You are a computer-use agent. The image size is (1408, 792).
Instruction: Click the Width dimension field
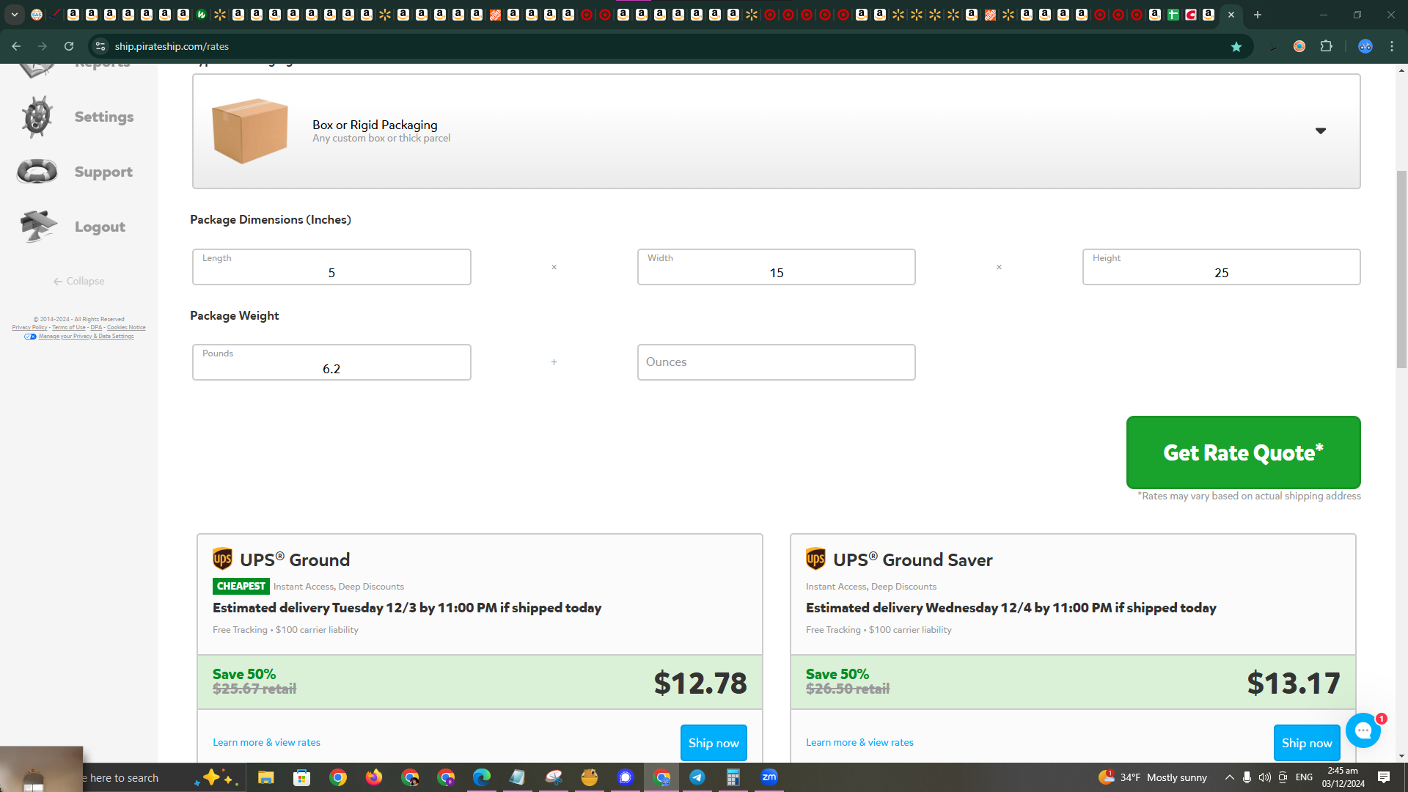click(776, 267)
